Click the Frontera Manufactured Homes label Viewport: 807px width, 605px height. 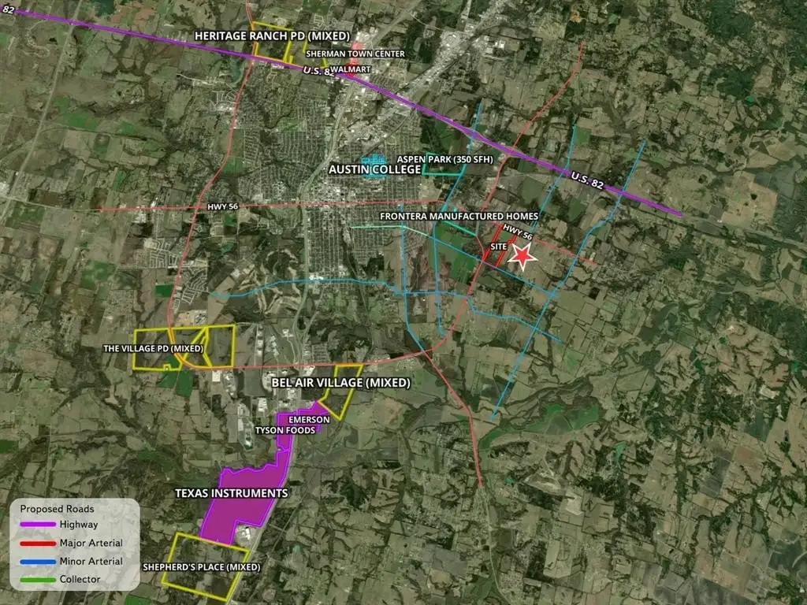click(x=459, y=216)
